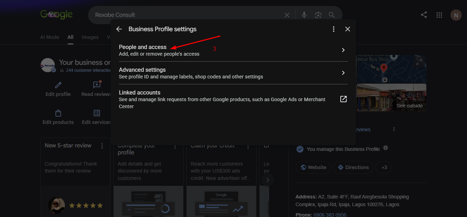Screen dimensions: 467x217
Task: Click the search magnifier icon
Action: 332,15
